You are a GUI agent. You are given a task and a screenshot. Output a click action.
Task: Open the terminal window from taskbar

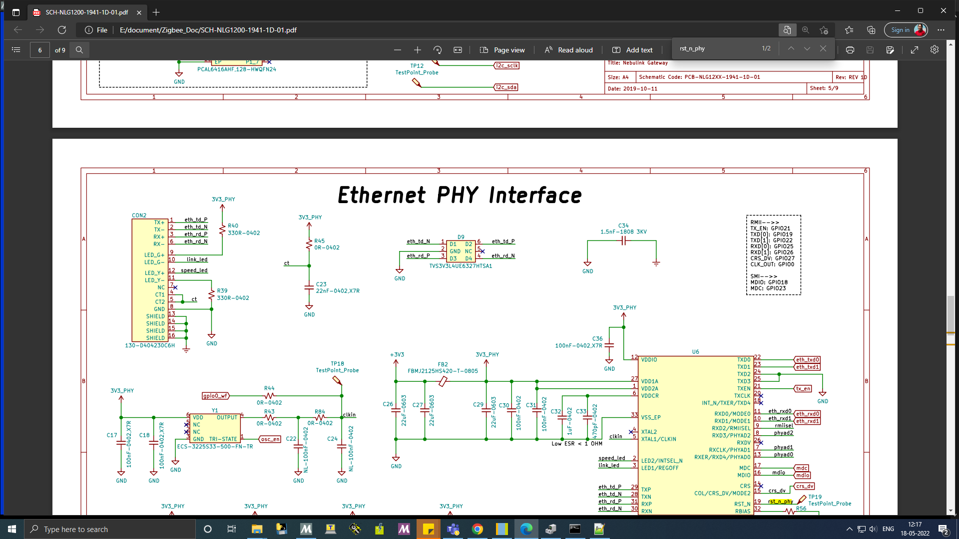(575, 529)
